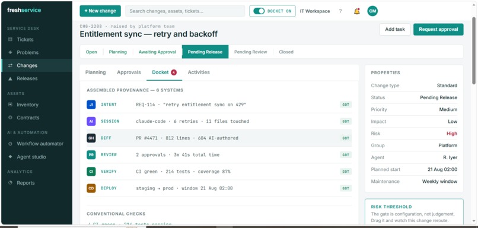
Task: Click the Docket tab's red count badge
Action: [x=173, y=72]
